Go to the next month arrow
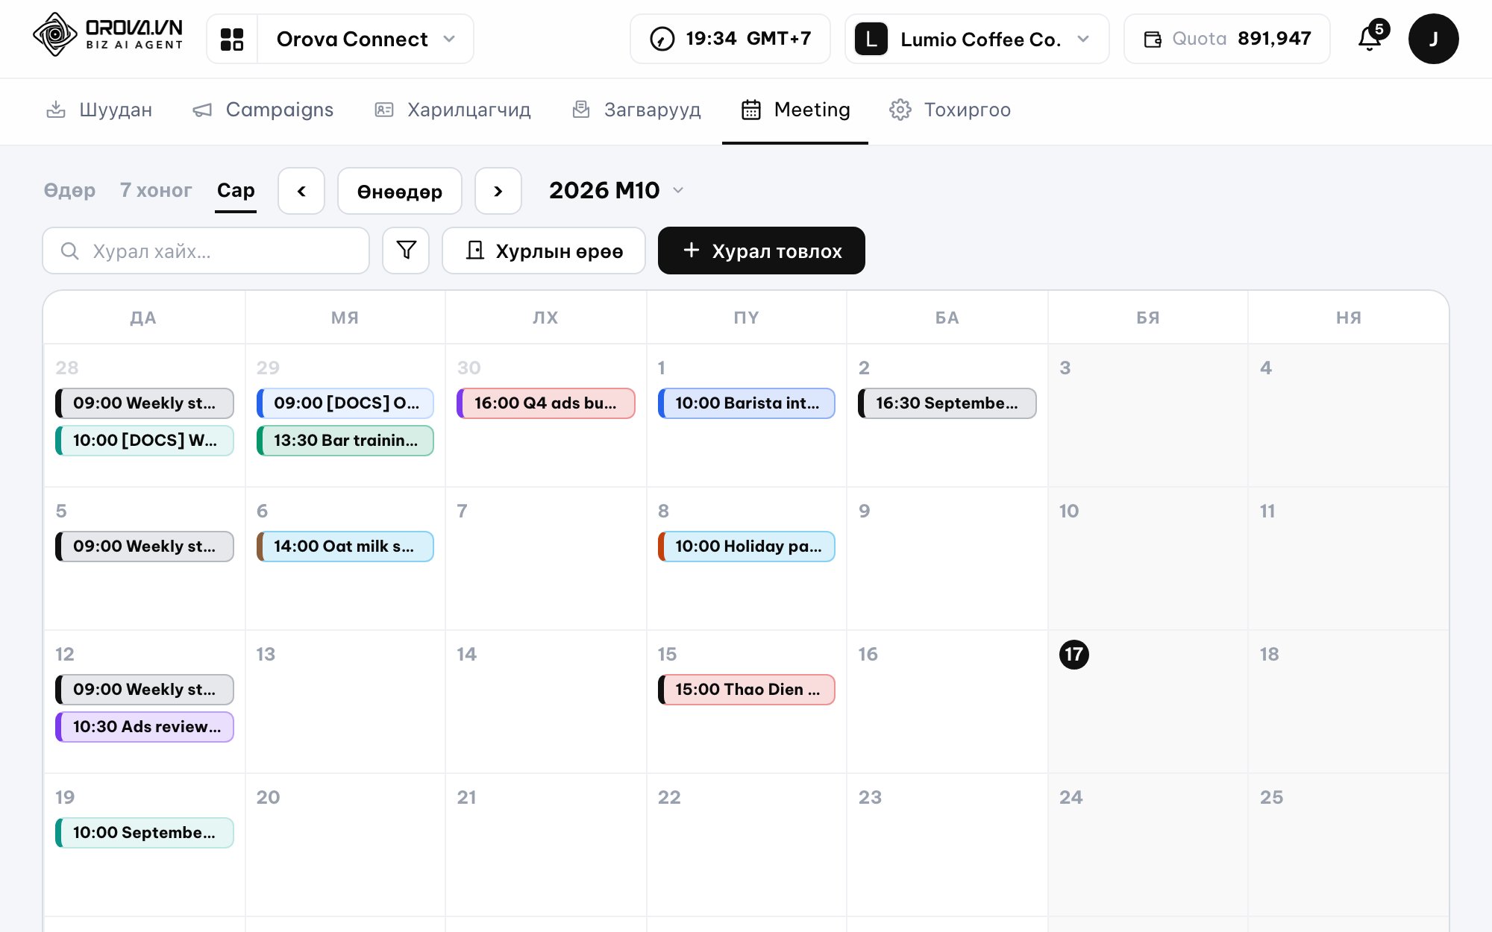This screenshot has width=1492, height=932. pos(498,191)
